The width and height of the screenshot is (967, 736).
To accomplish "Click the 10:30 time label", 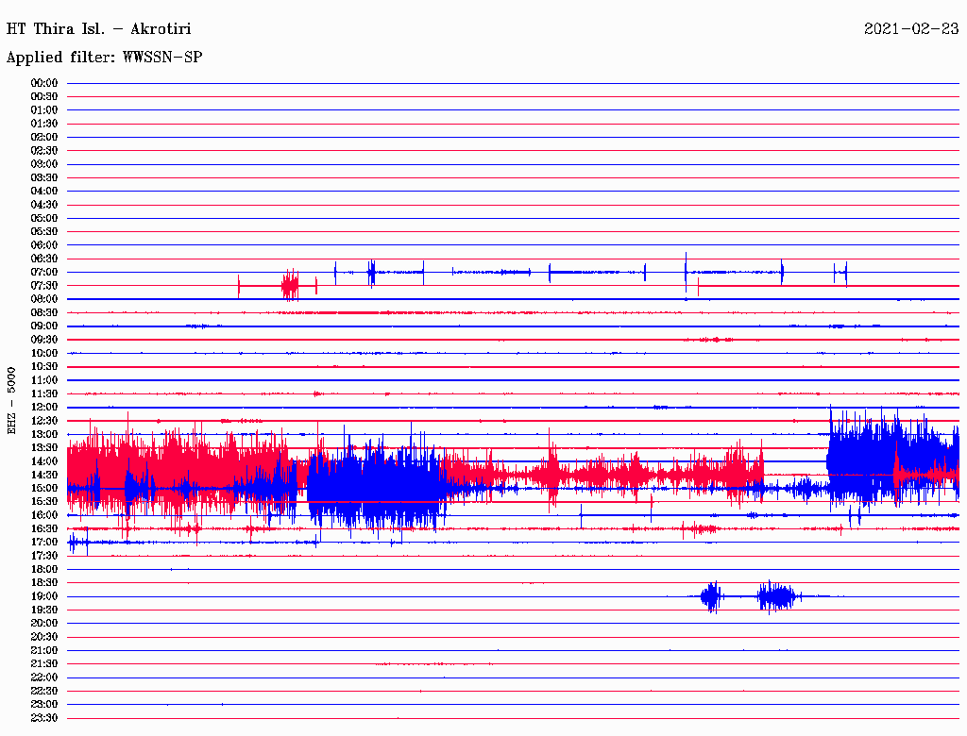I will point(44,367).
